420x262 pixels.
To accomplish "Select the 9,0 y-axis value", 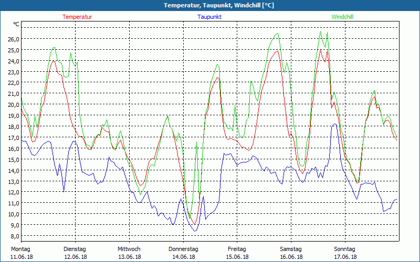I will [15, 225].
